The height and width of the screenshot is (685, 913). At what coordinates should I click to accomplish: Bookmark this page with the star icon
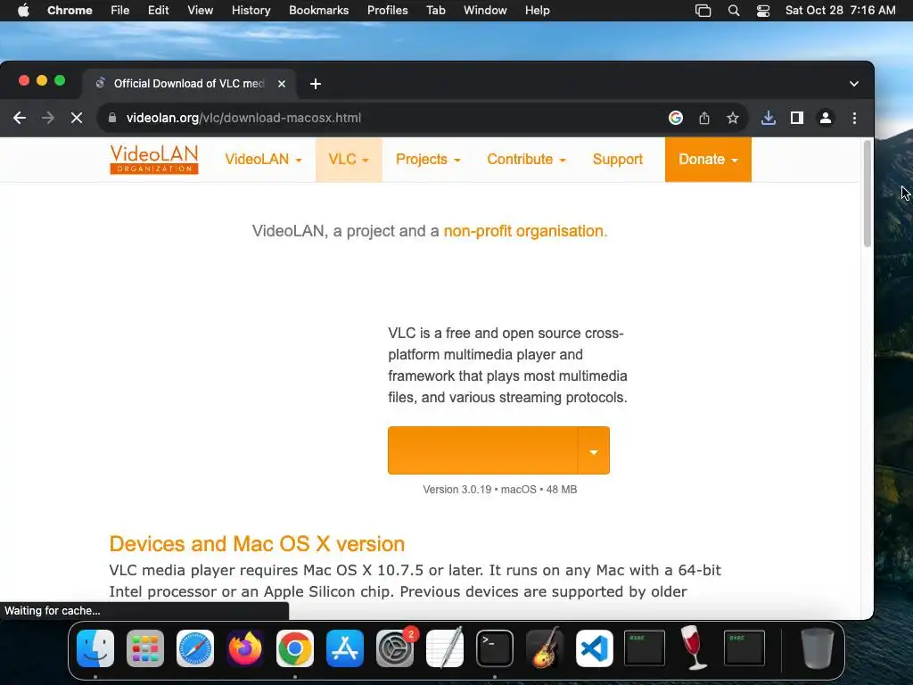point(733,119)
